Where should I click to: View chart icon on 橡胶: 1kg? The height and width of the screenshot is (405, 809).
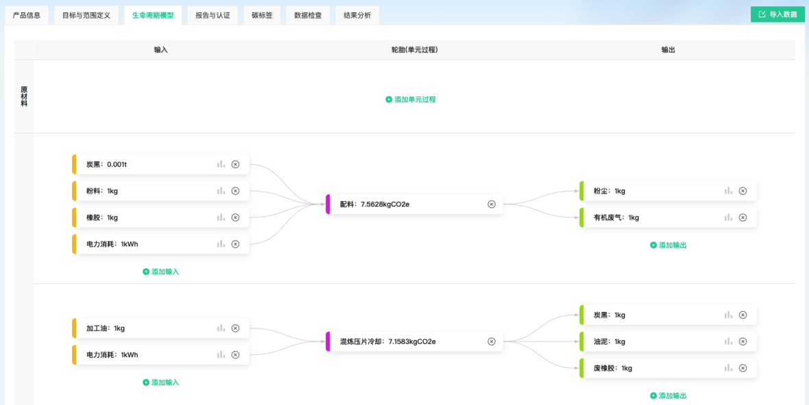[221, 217]
